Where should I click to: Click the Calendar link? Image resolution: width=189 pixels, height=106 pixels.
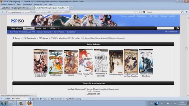click(x=40, y=32)
